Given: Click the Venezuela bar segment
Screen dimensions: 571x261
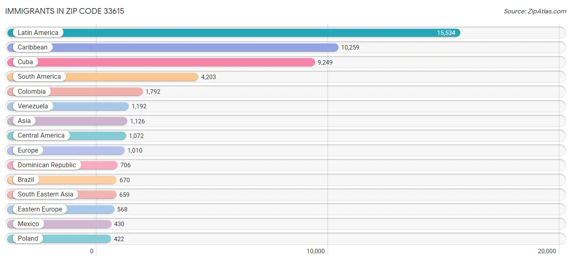Looking at the screenshot, I should (89, 106).
